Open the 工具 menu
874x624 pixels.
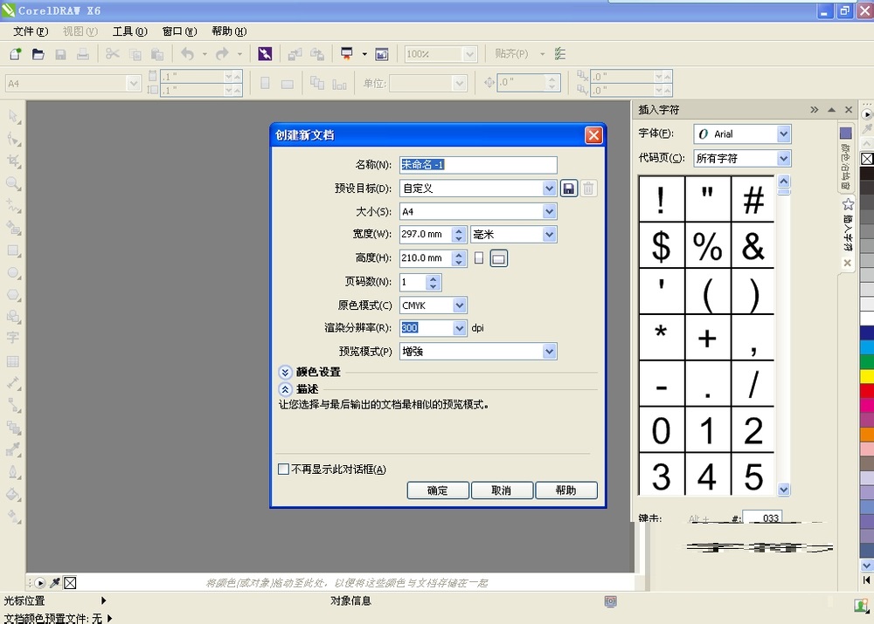(130, 31)
